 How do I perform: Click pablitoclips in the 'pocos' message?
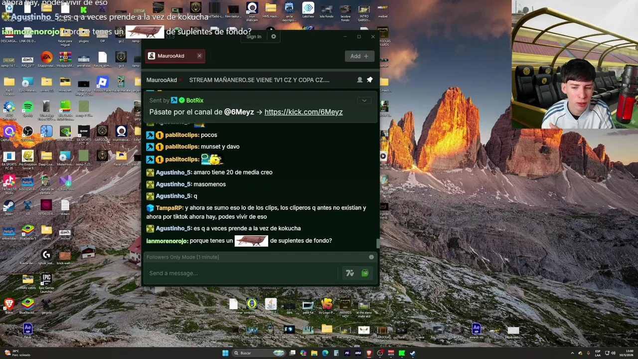(x=182, y=135)
